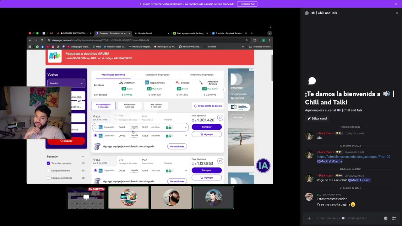This screenshot has width=402, height=226.
Task: Select the 06:24 to 12:46 Copa flight
Action: click(95, 170)
